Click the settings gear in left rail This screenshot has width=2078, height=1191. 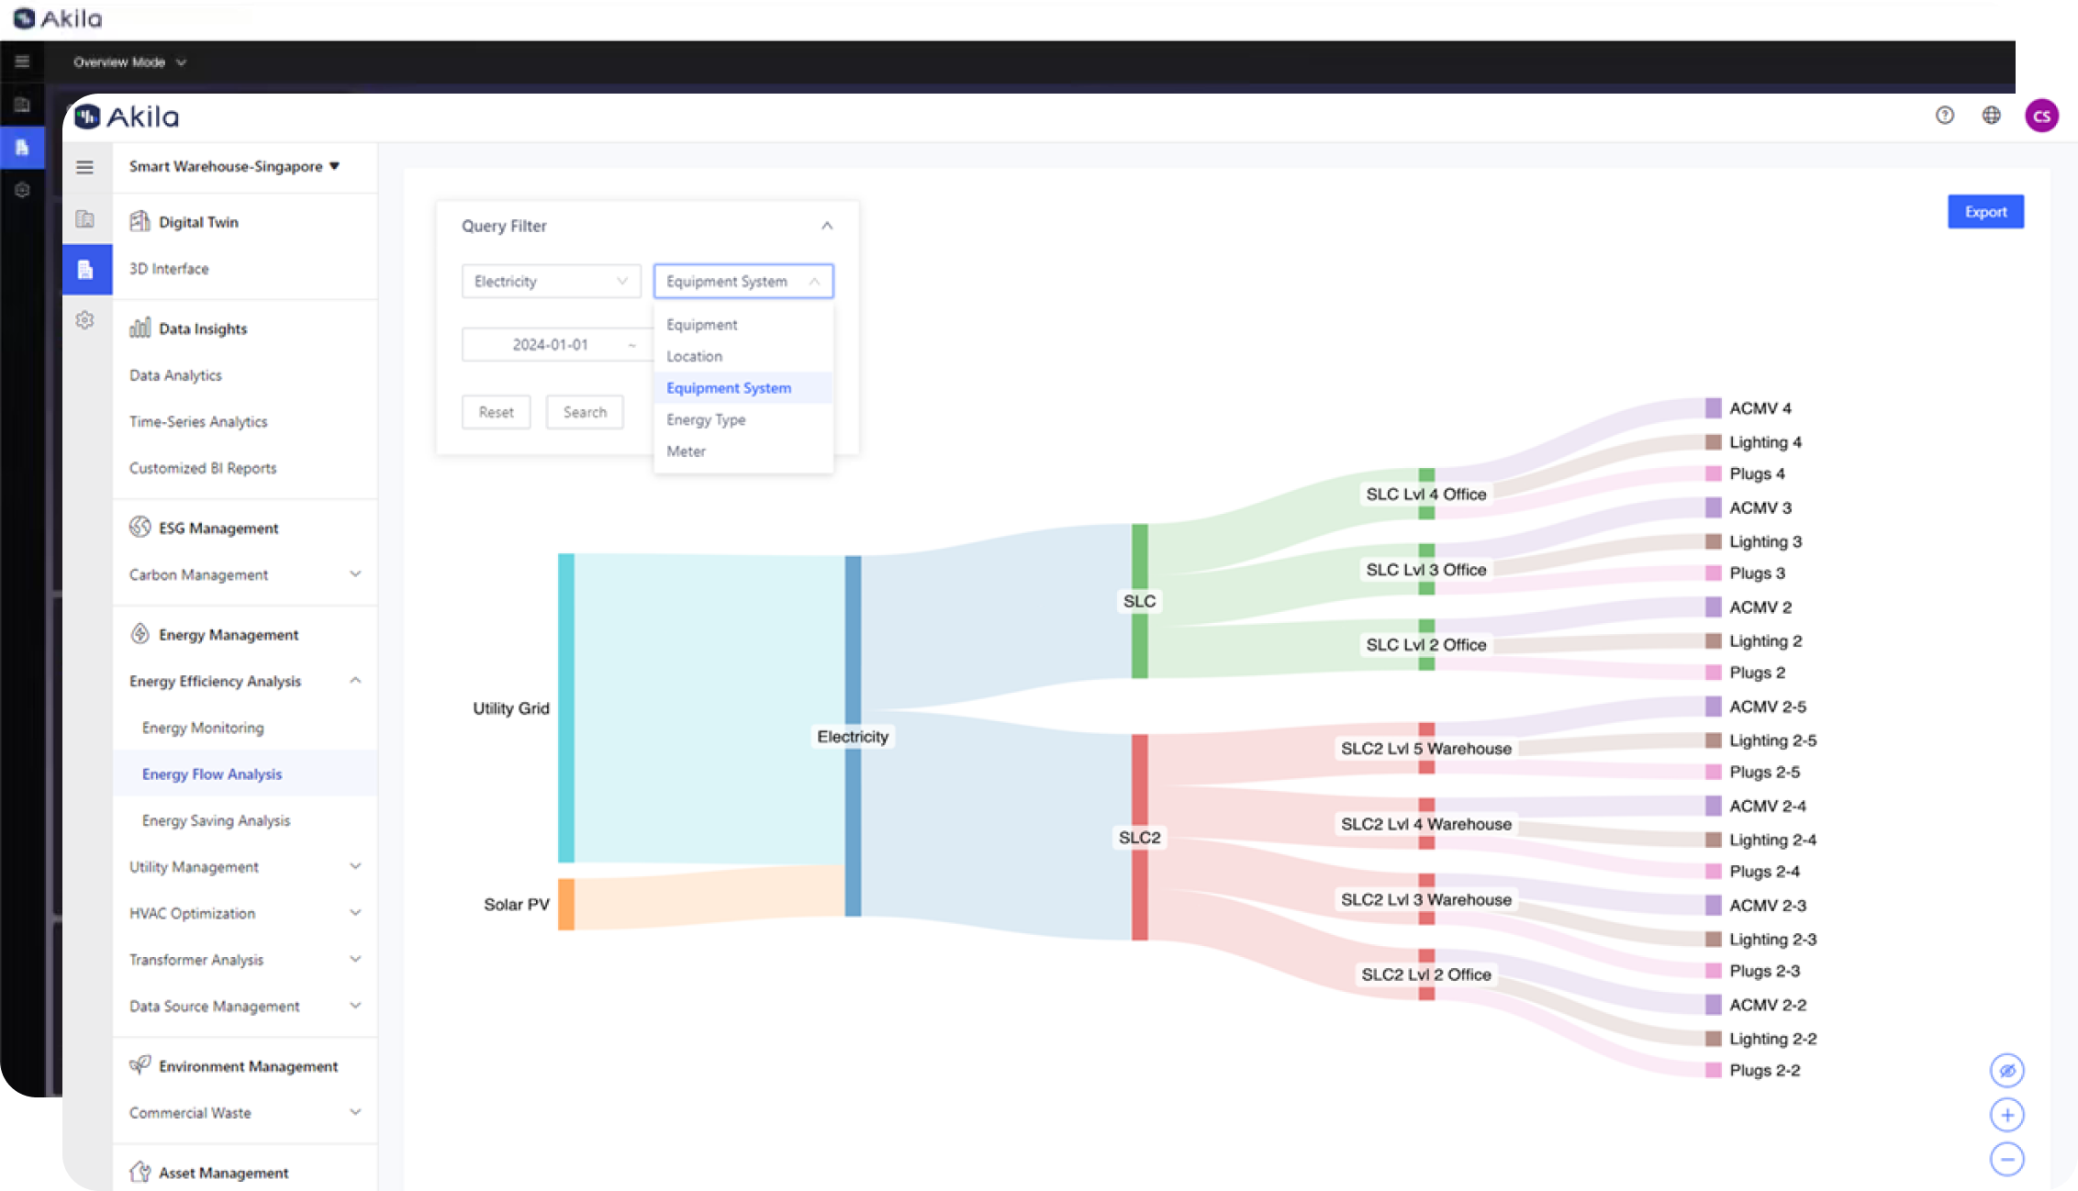point(84,320)
